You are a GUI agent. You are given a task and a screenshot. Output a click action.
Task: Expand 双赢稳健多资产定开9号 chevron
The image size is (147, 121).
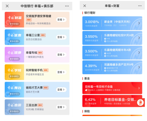(139, 67)
